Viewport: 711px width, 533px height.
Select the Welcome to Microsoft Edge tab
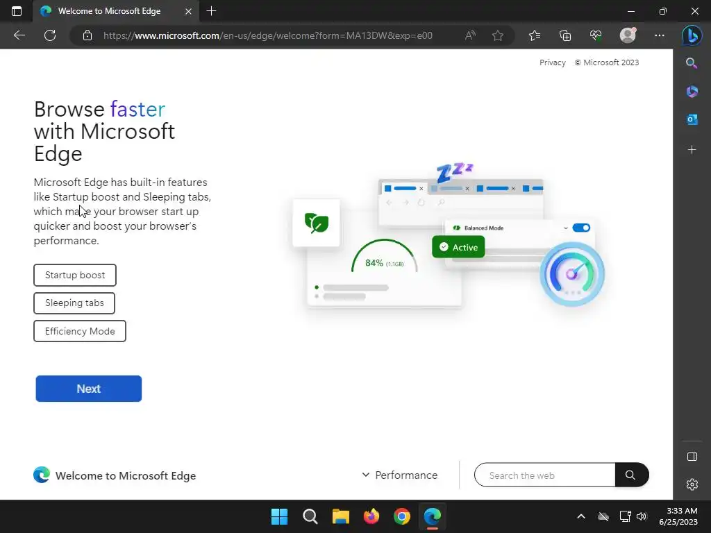coord(116,11)
